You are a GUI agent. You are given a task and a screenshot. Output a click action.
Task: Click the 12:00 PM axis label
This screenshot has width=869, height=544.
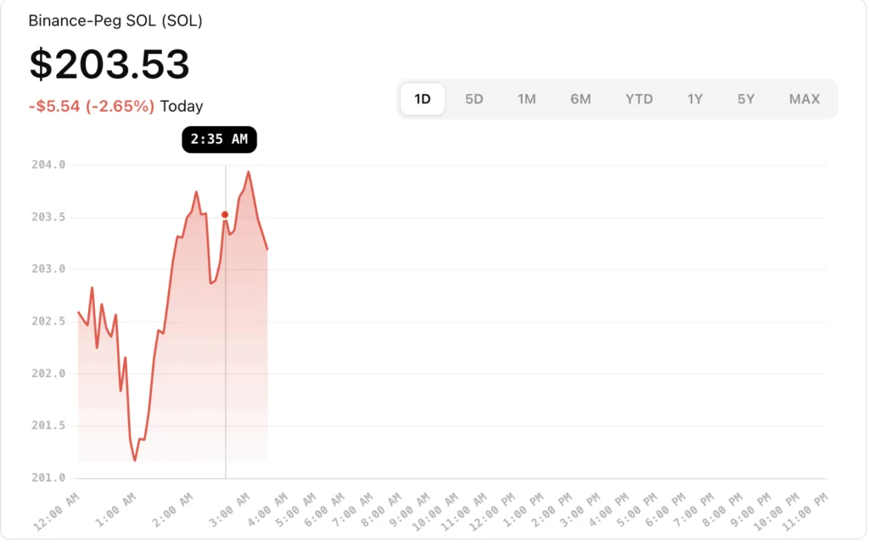(x=493, y=511)
